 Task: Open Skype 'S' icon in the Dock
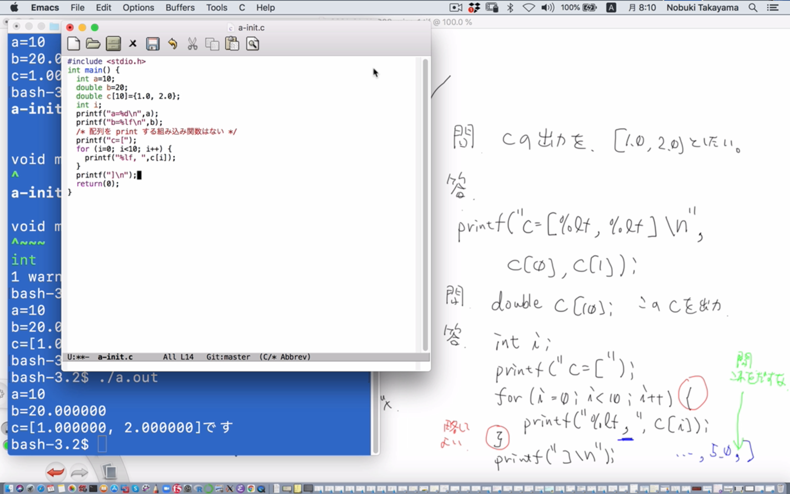point(135,488)
